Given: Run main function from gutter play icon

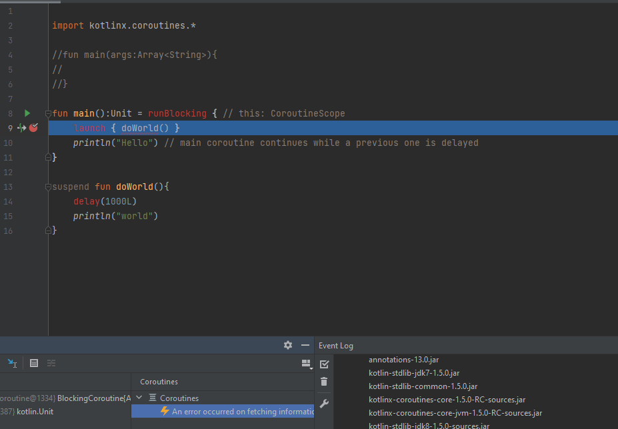Looking at the screenshot, I should (27, 113).
